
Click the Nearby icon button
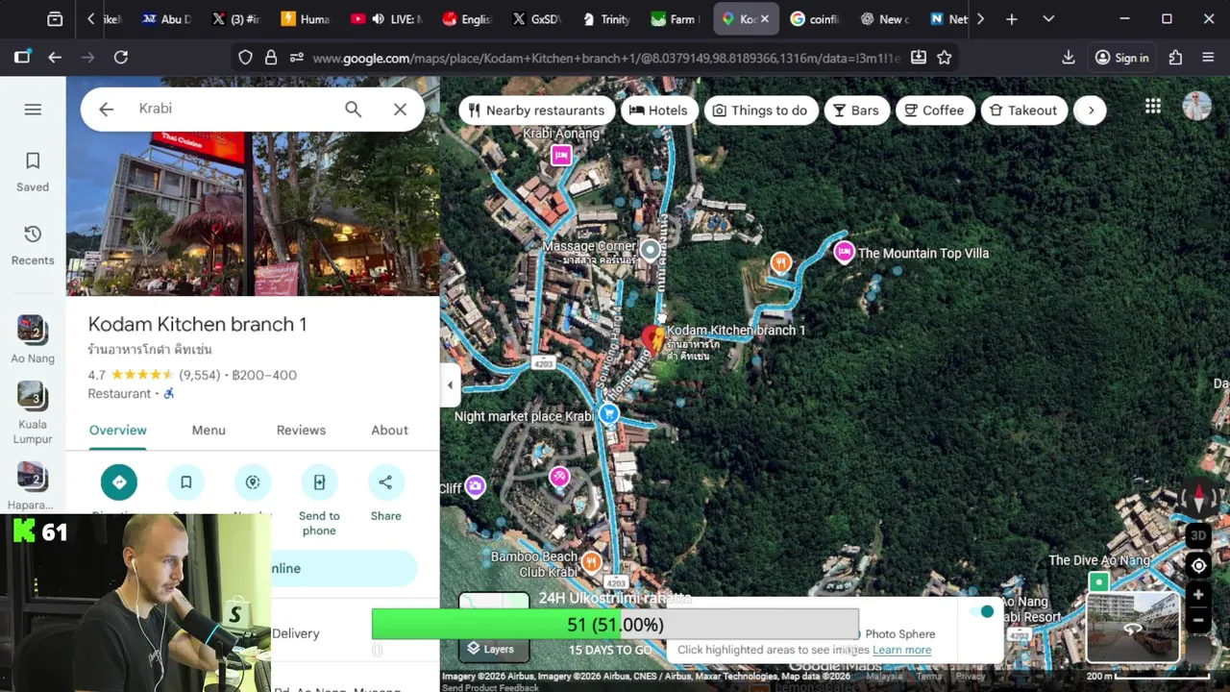click(253, 482)
